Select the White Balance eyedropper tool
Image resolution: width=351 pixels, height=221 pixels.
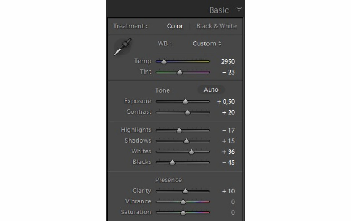[x=123, y=47]
